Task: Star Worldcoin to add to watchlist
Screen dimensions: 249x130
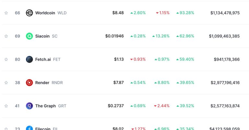Action: pyautogui.click(x=6, y=13)
